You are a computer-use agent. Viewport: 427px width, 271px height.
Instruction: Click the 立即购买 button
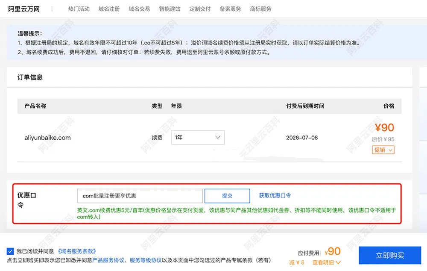[390, 255]
